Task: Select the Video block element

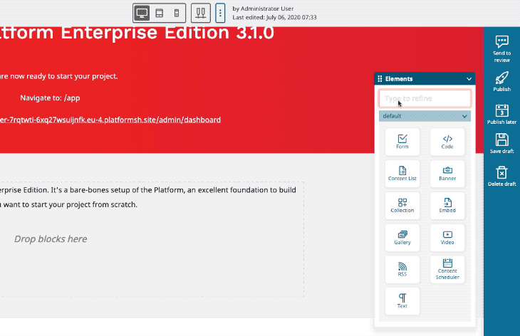Action: coord(447,238)
